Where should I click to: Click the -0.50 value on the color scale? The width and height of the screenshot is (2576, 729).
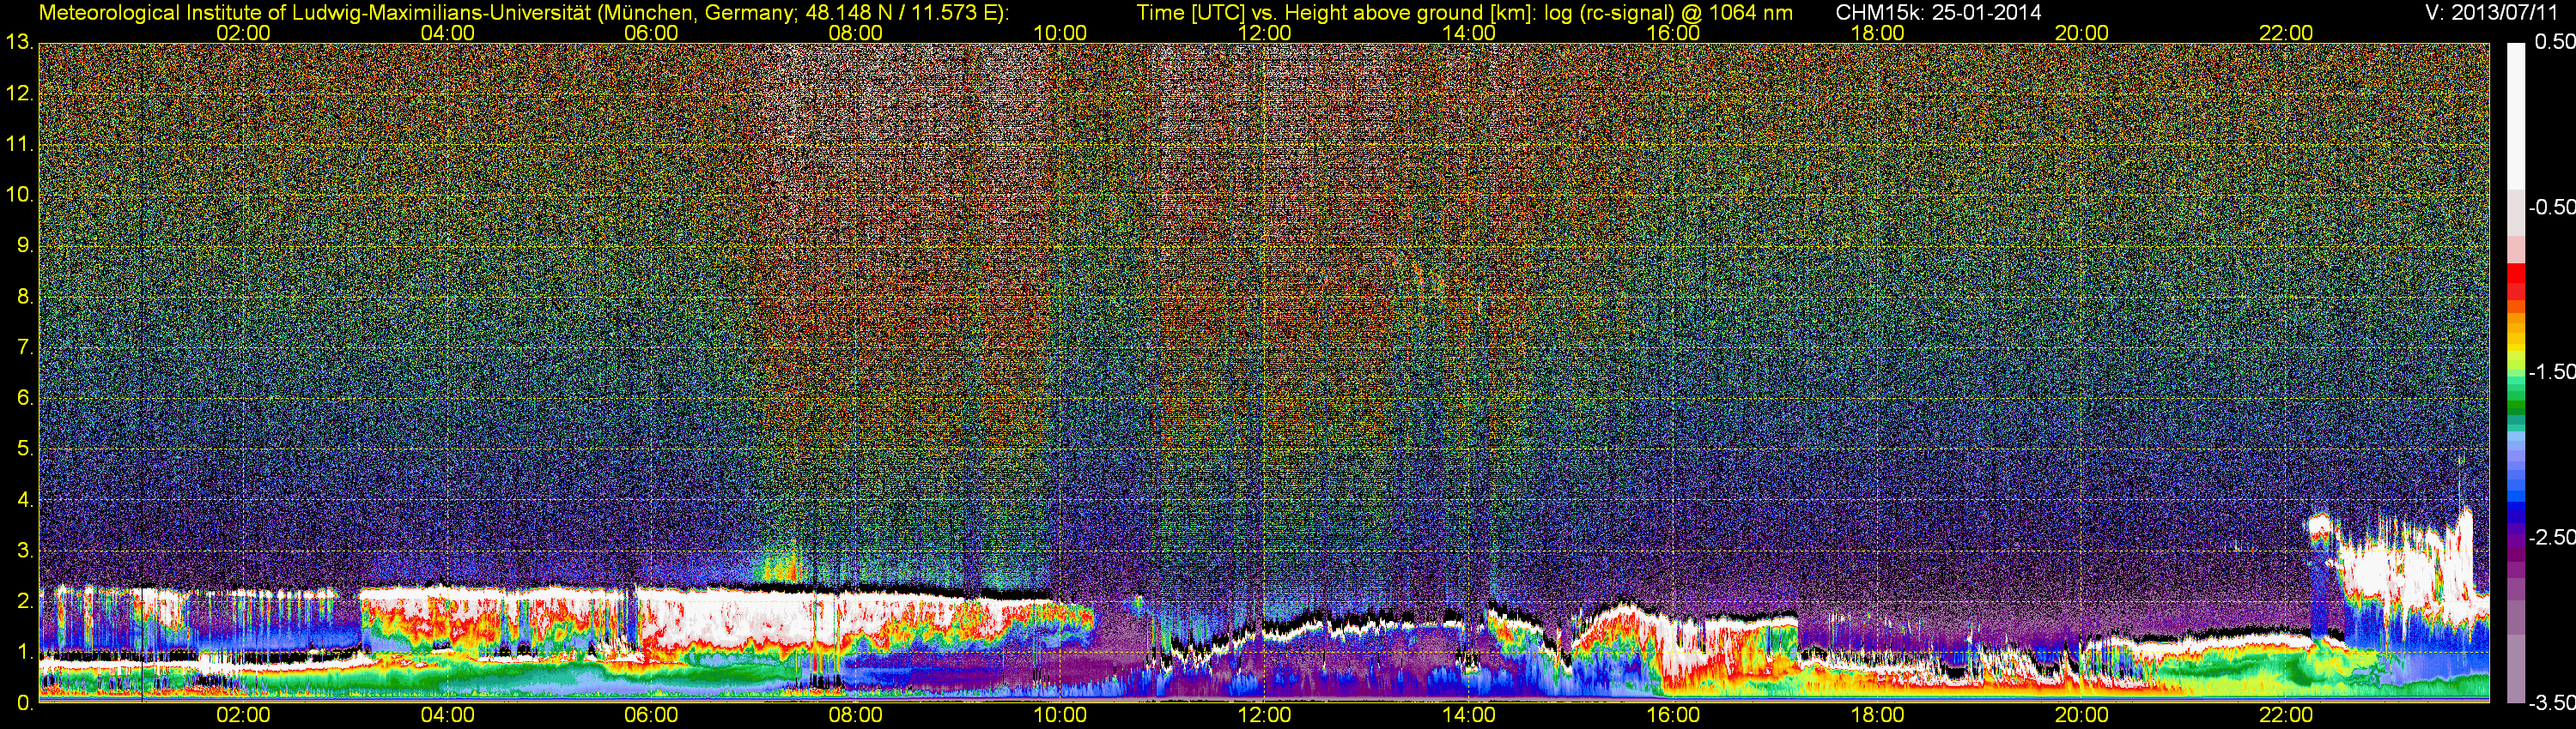pos(2552,208)
